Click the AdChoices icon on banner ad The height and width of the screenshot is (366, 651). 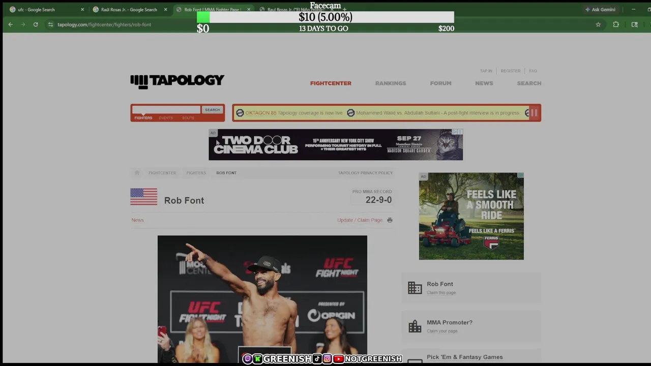tap(455, 132)
